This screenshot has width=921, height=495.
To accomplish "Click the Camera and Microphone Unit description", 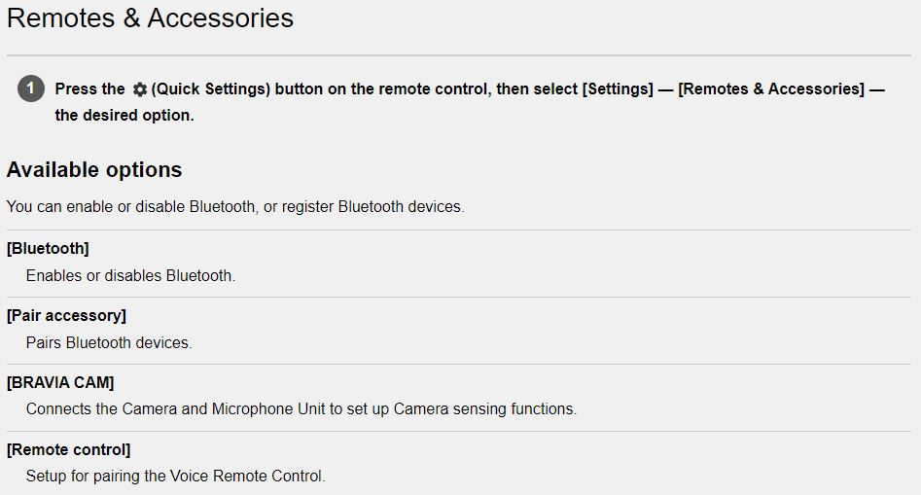I will 301,408.
